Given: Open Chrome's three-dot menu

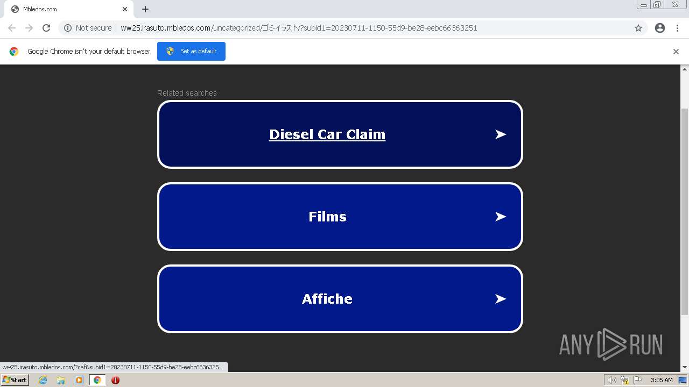Looking at the screenshot, I should [x=677, y=28].
